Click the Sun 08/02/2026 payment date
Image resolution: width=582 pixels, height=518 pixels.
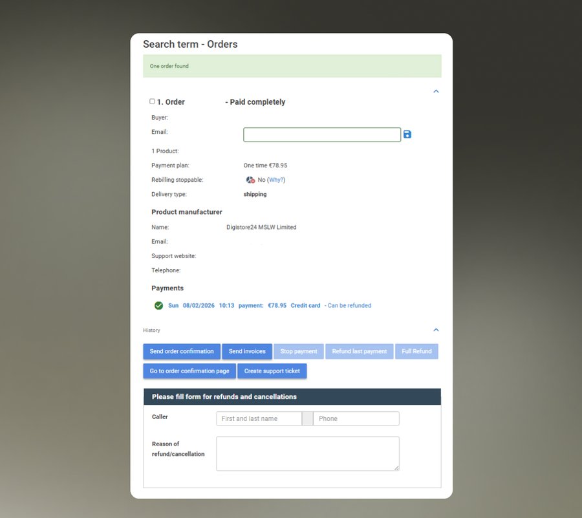(191, 306)
